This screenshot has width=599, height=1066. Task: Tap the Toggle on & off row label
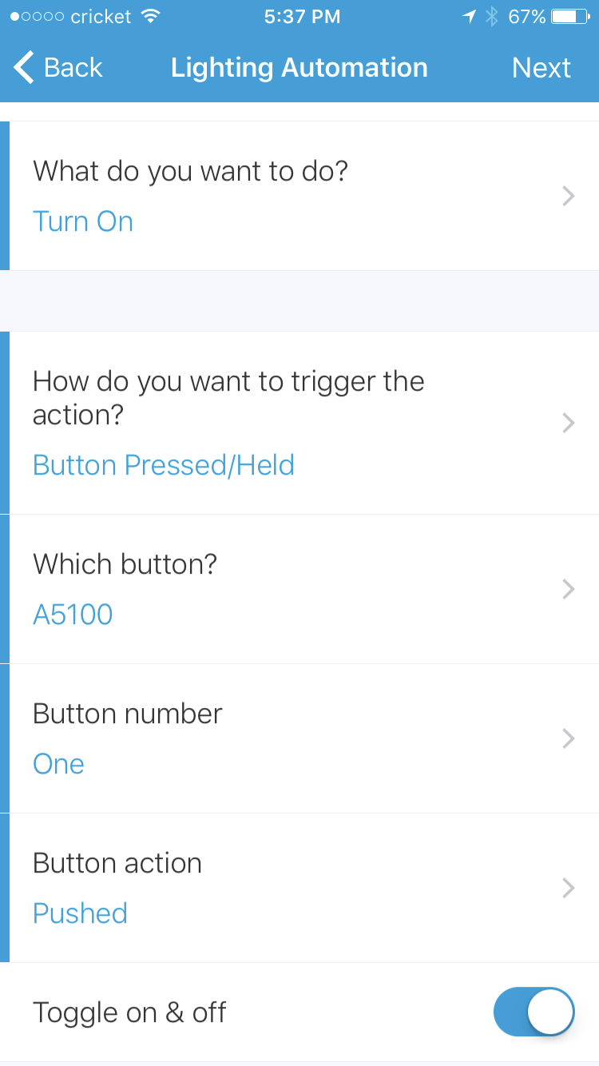click(x=130, y=1011)
